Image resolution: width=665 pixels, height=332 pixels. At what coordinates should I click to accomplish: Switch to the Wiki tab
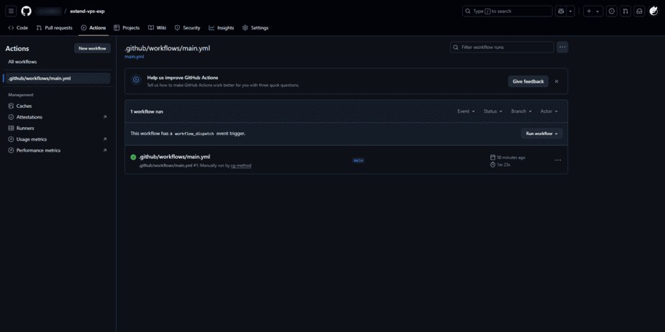(157, 28)
